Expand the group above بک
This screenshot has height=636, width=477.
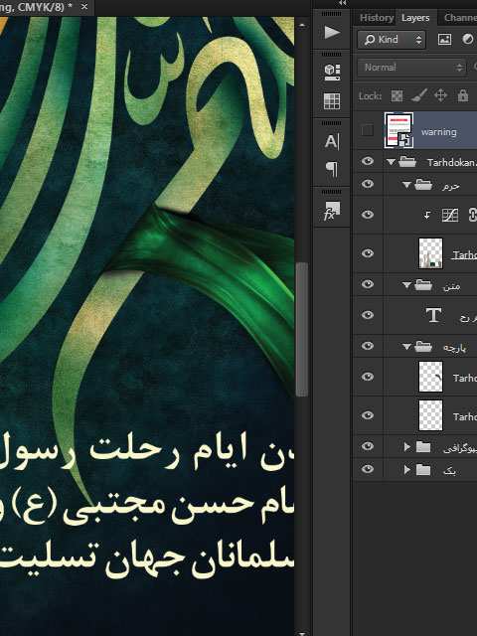pyautogui.click(x=406, y=447)
